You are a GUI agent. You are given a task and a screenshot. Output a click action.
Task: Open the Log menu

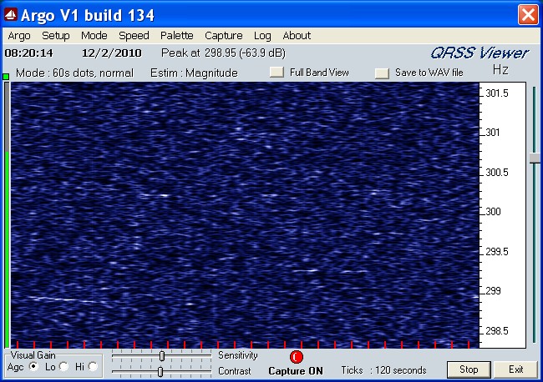click(262, 36)
